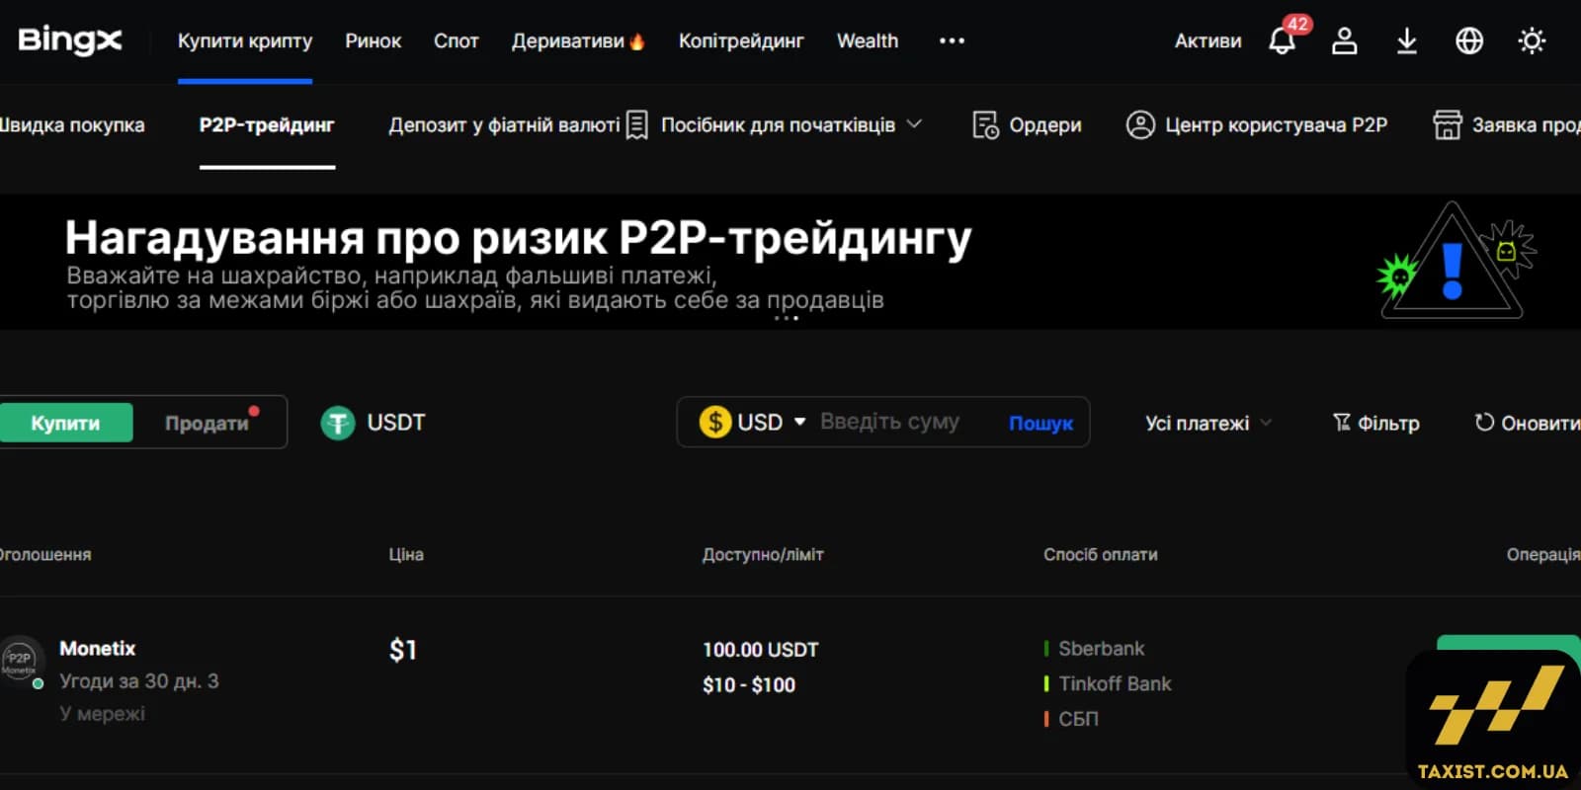Open the user account profile icon
The width and height of the screenshot is (1581, 790).
(x=1344, y=40)
